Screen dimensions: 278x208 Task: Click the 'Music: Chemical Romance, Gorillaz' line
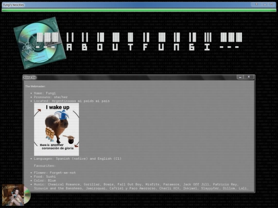pos(136,184)
